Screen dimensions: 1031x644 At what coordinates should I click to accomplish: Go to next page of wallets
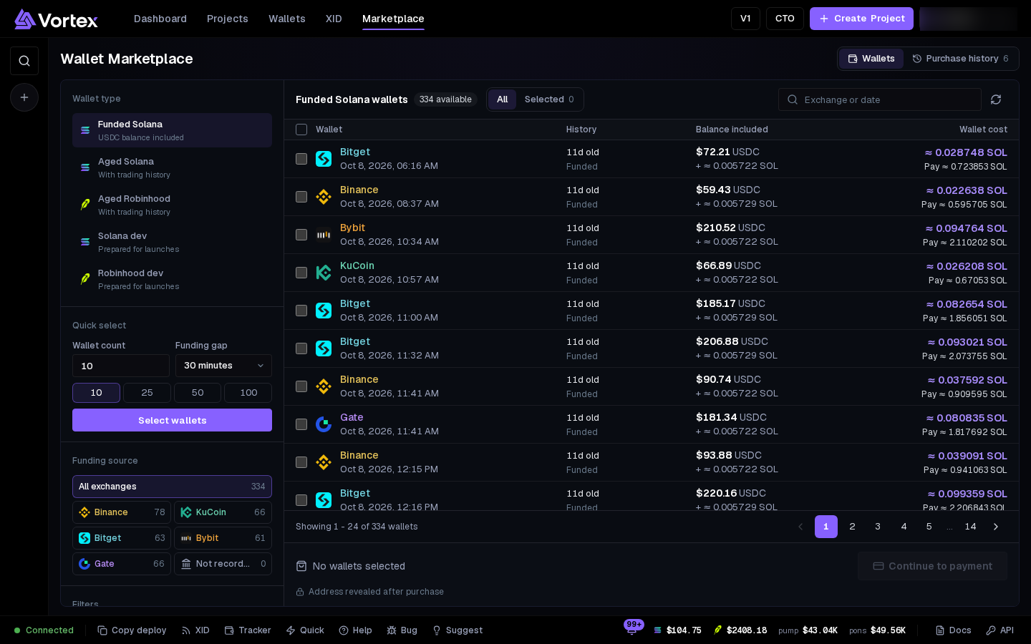[x=995, y=527]
